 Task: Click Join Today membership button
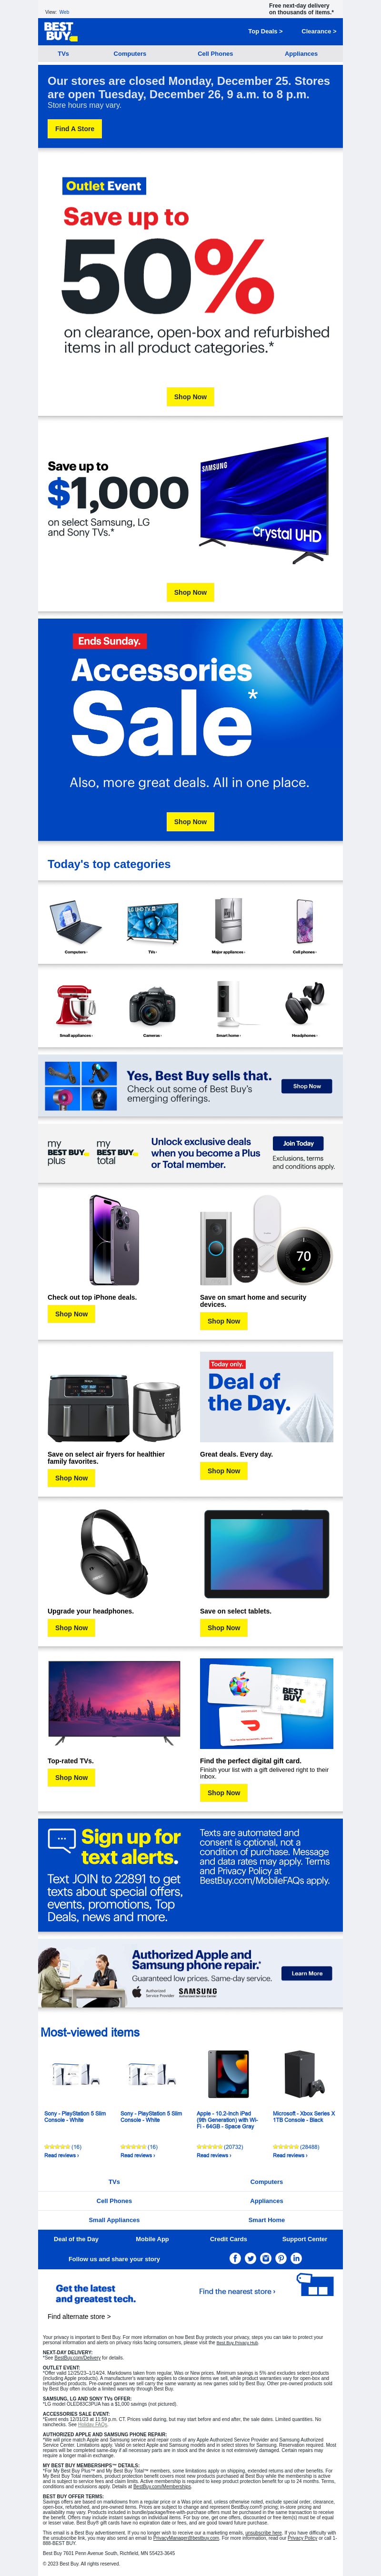(x=298, y=1143)
